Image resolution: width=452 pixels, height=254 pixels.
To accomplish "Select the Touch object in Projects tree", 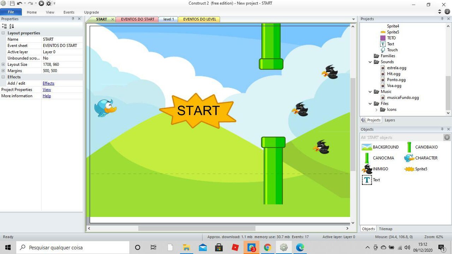I will pyautogui.click(x=389, y=50).
